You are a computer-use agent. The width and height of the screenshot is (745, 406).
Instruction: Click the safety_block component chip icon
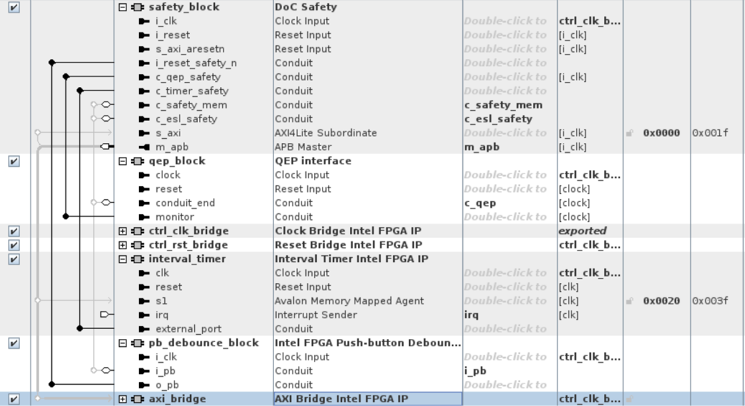(x=138, y=7)
